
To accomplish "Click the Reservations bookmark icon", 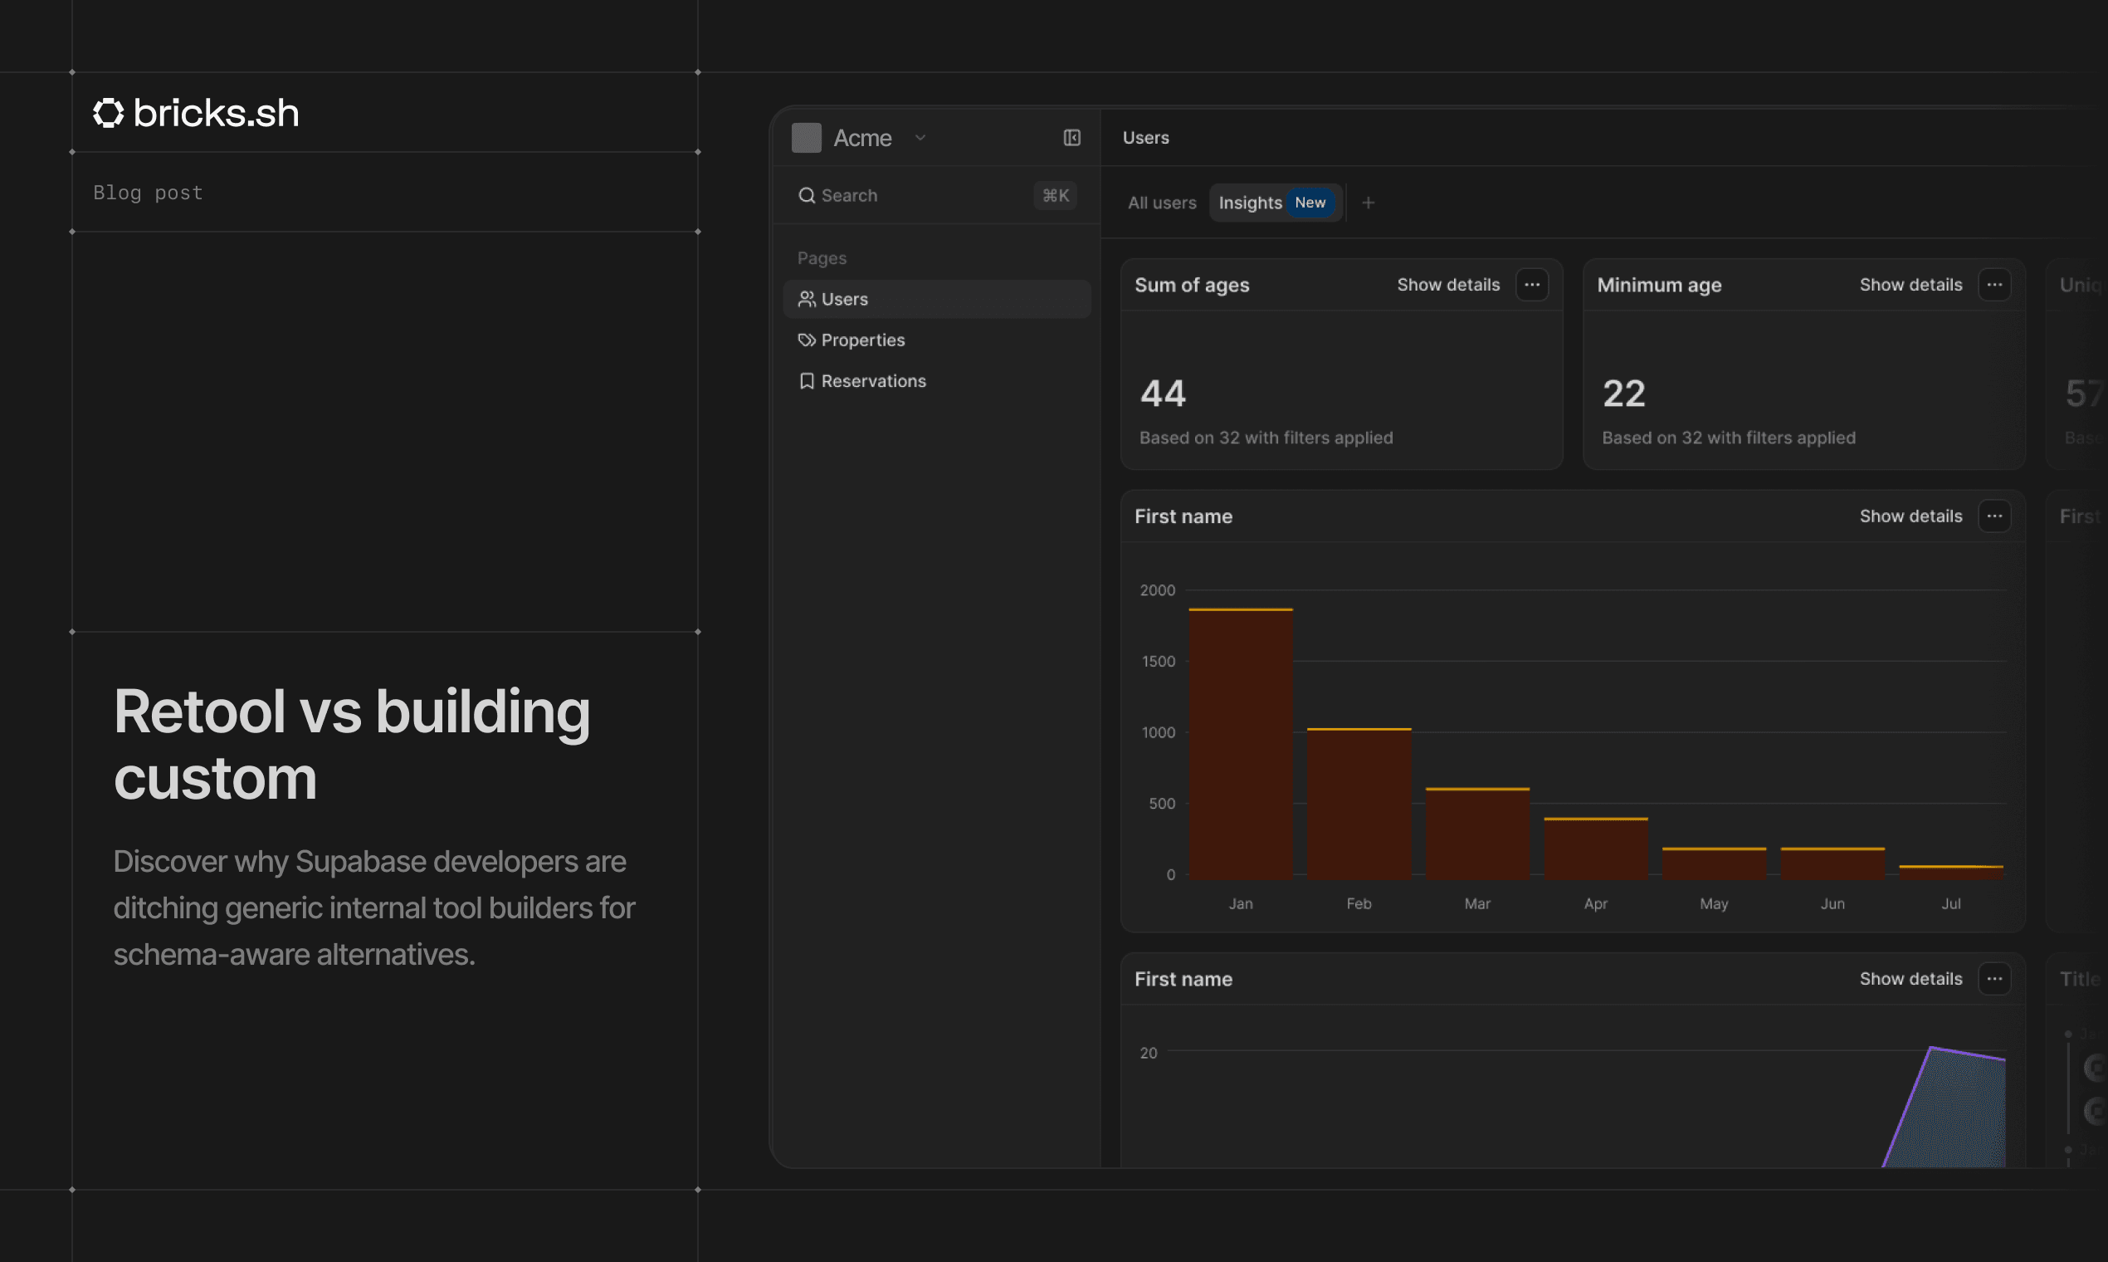I will 806,380.
